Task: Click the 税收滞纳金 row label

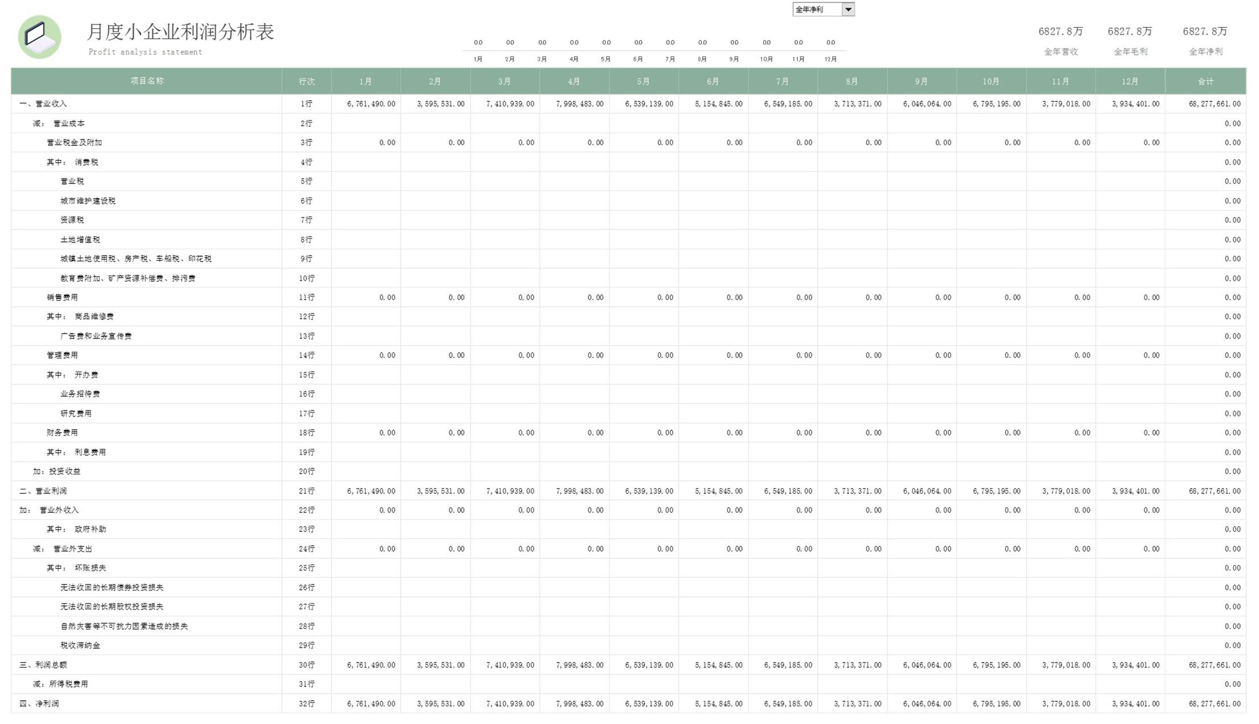Action: point(80,645)
